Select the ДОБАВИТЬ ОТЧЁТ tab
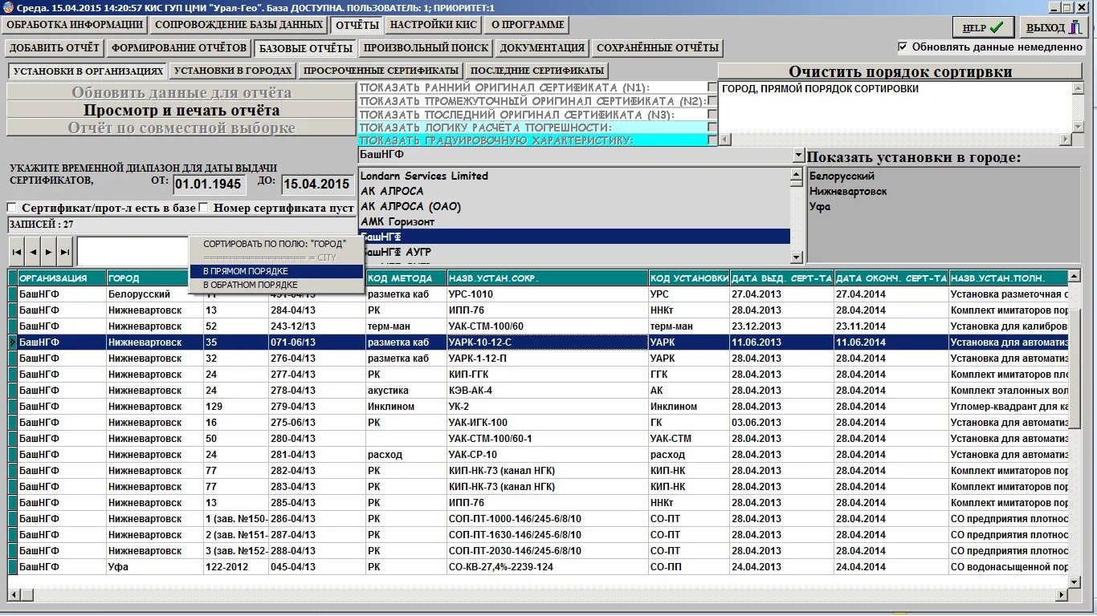Image resolution: width=1097 pixels, height=616 pixels. [x=55, y=48]
